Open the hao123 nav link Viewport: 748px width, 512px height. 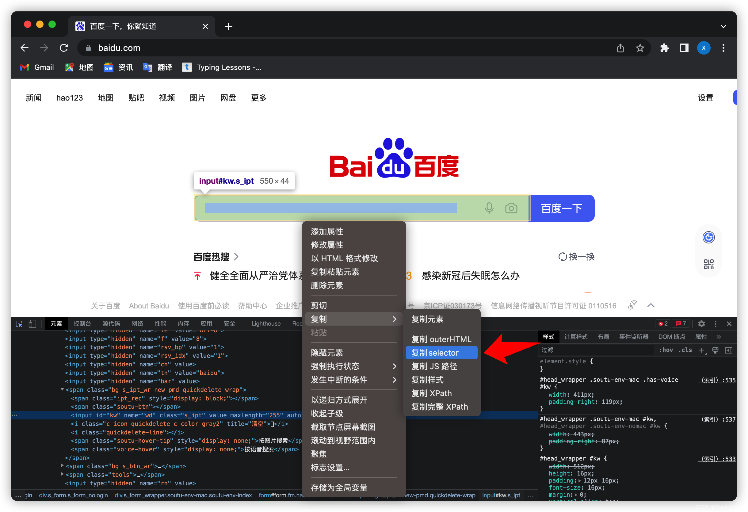(70, 98)
